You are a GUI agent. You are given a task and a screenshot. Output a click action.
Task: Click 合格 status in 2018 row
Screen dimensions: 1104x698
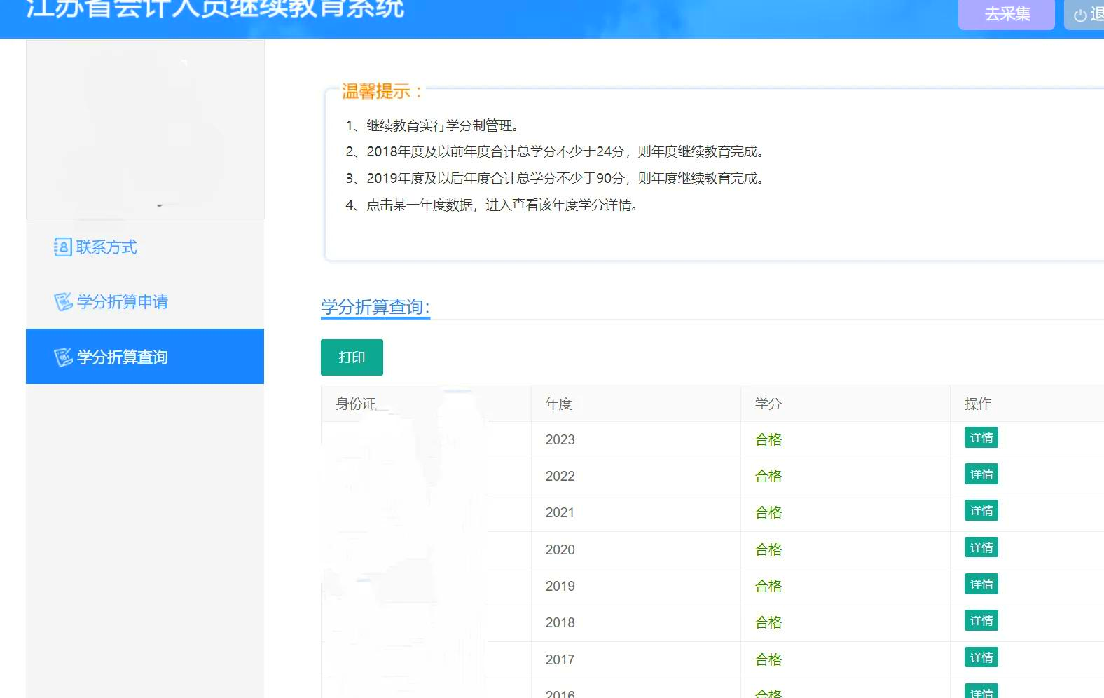point(768,623)
